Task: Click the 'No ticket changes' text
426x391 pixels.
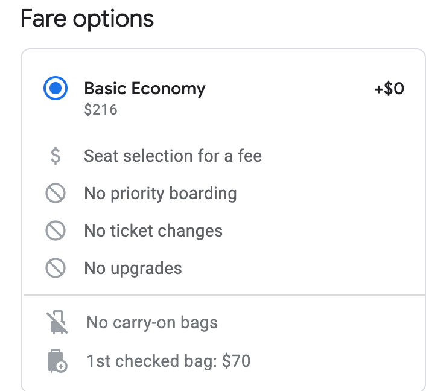Action: coord(153,231)
